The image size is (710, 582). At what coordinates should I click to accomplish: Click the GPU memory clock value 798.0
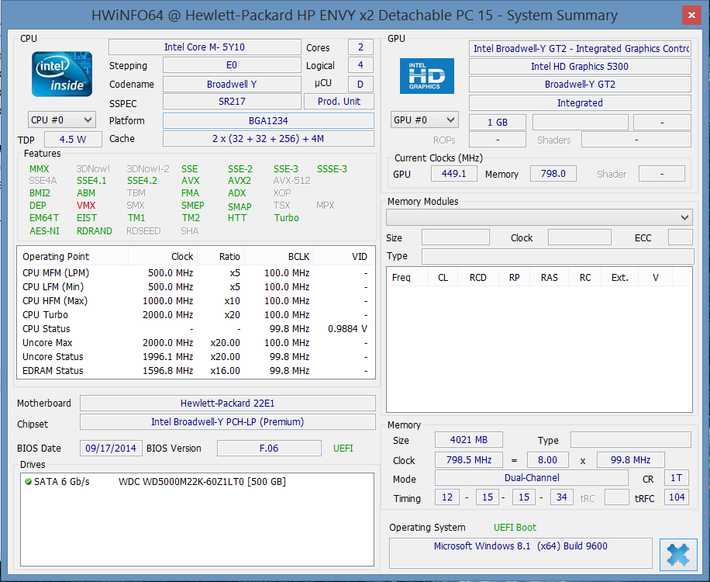click(553, 174)
